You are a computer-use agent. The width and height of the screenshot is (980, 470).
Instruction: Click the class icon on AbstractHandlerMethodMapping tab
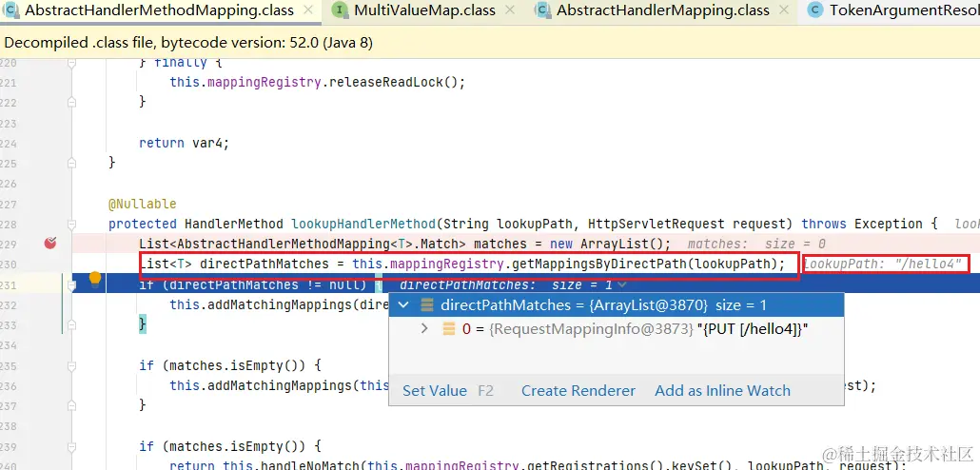point(11,10)
